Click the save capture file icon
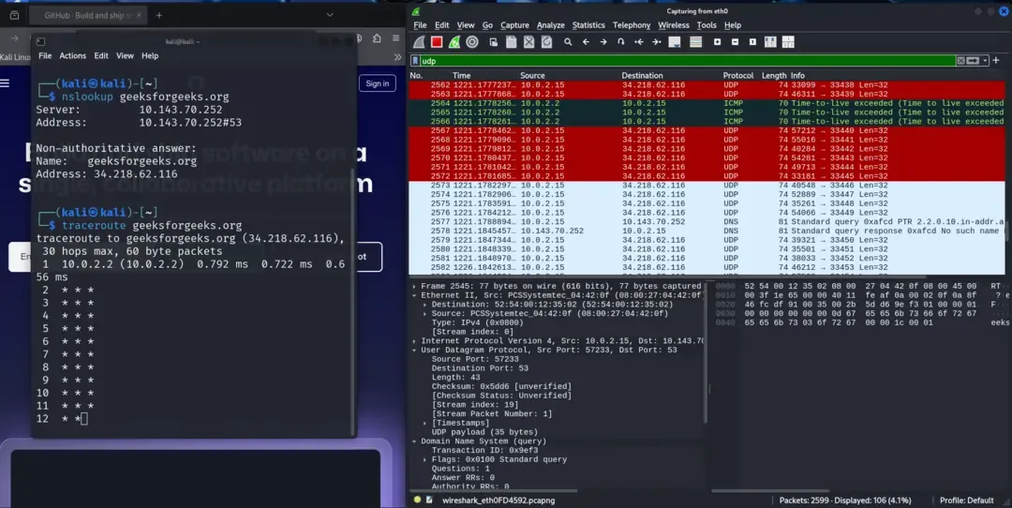Viewport: 1012px width, 508px height. click(x=512, y=42)
